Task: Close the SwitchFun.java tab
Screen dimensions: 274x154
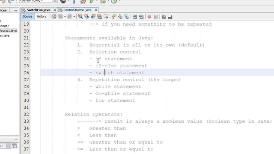Action: tap(55, 10)
